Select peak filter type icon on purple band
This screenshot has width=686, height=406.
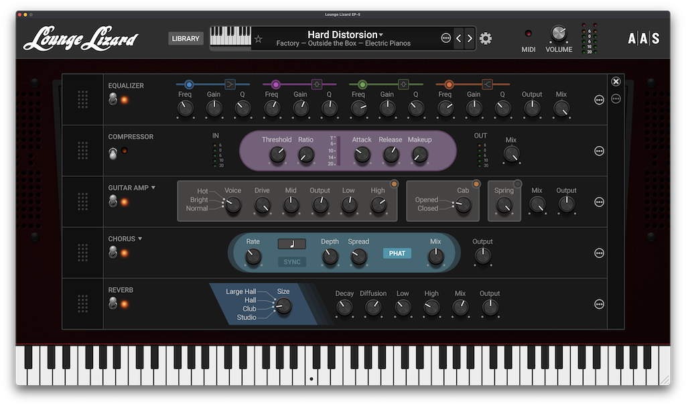tap(317, 84)
